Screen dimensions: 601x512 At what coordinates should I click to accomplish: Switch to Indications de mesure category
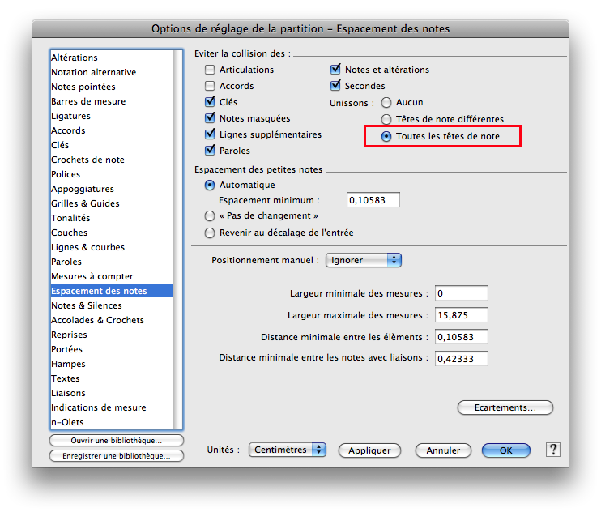click(99, 407)
